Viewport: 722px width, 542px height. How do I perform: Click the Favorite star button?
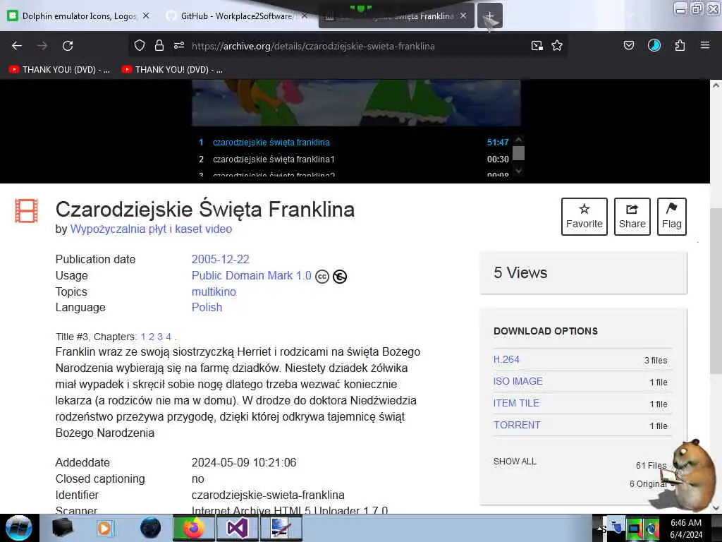[x=585, y=217]
